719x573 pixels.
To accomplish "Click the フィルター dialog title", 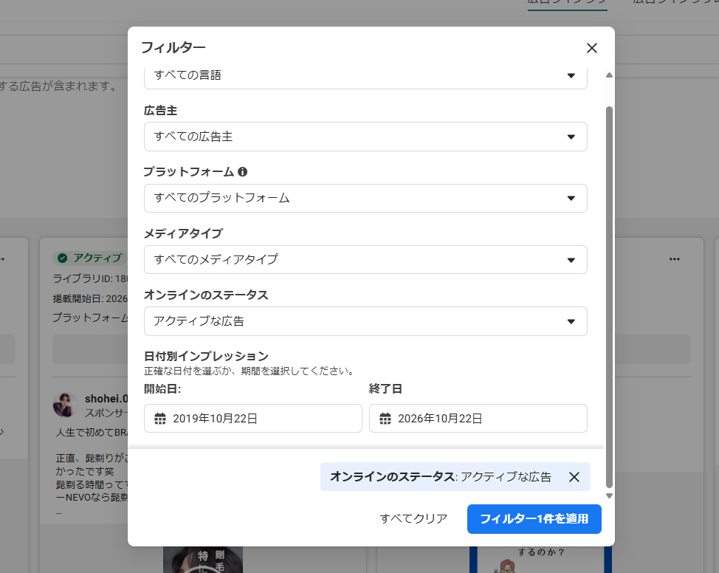I will [x=173, y=47].
